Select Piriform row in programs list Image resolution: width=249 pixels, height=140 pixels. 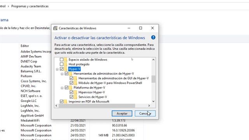[x=26, y=76]
